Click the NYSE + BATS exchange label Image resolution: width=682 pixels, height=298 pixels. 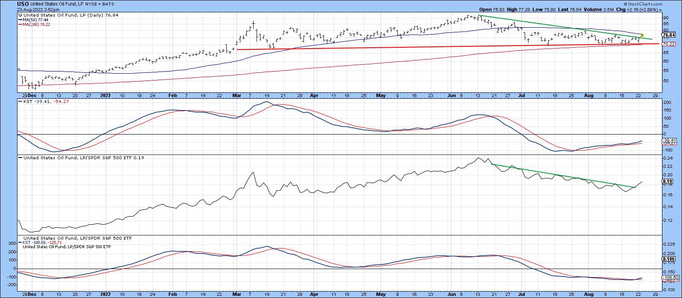[x=99, y=4]
